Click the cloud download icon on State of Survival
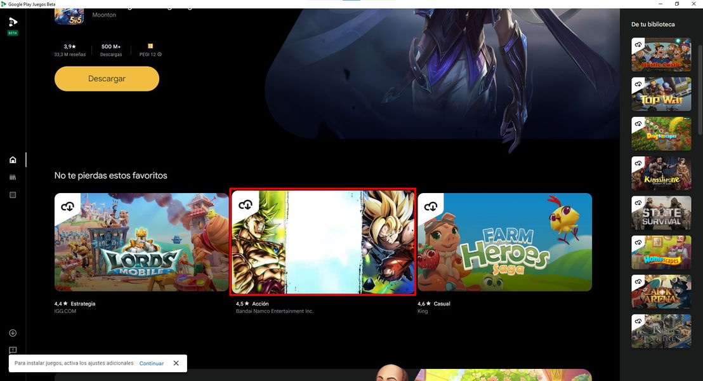 pos(638,203)
